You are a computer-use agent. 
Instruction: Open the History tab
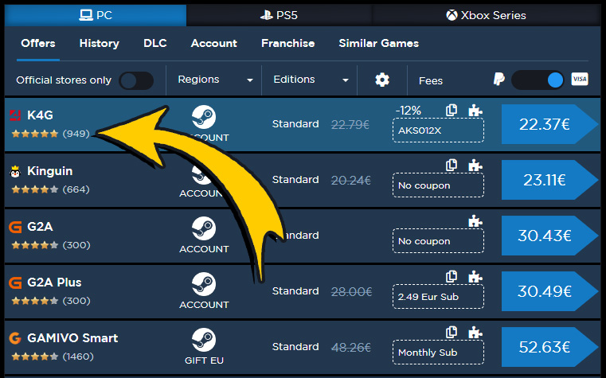[x=100, y=44]
